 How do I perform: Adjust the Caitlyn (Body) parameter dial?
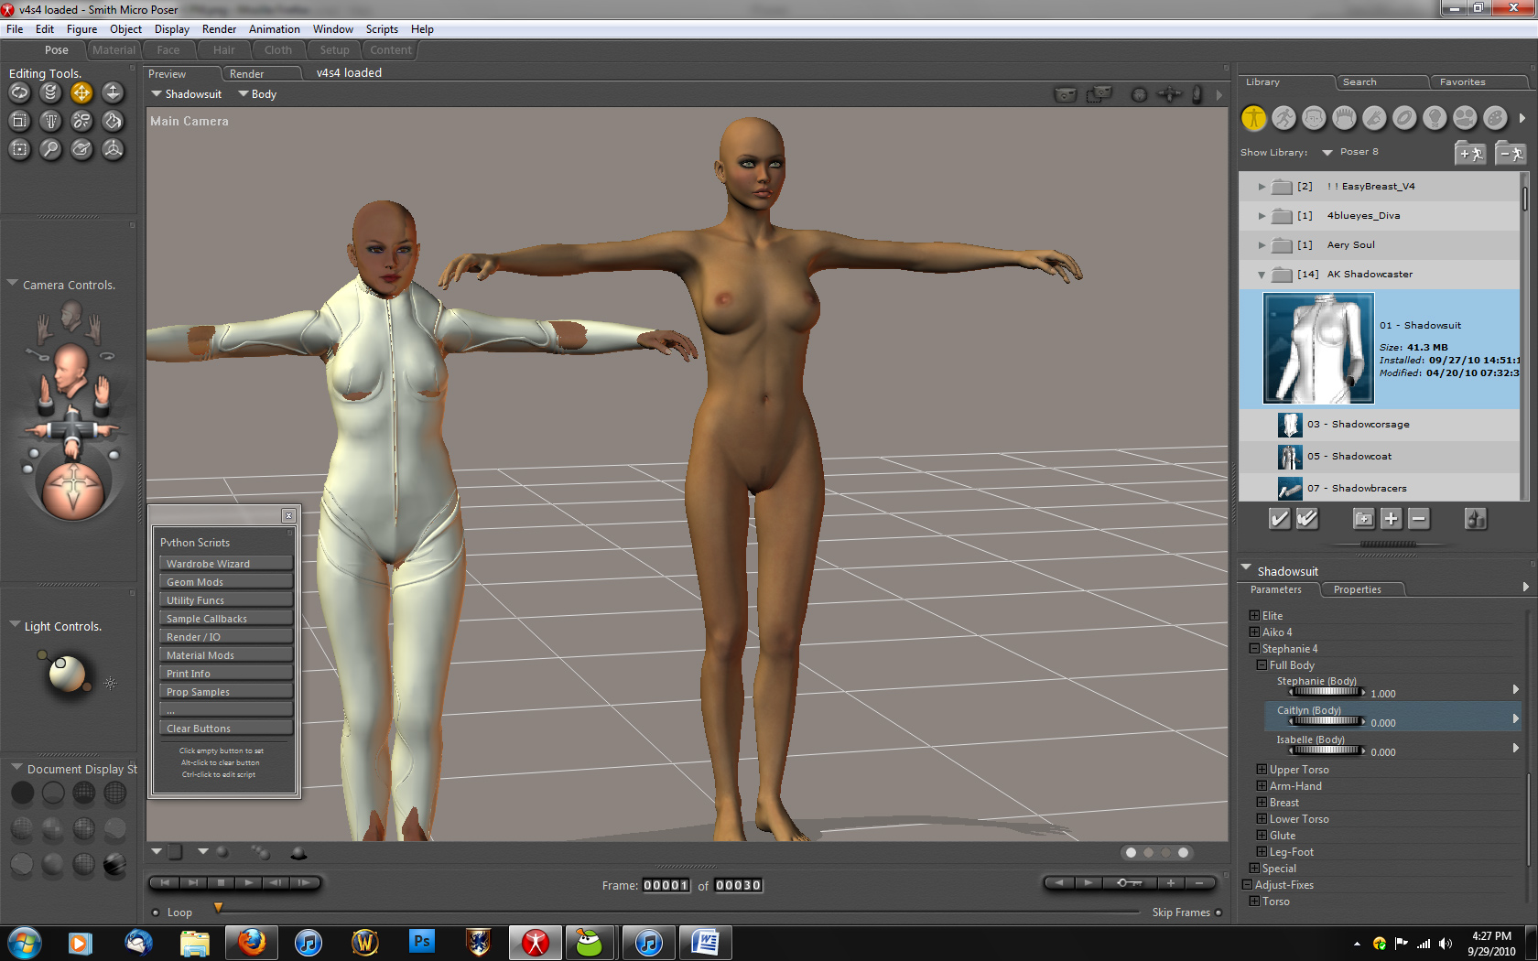tap(1327, 722)
